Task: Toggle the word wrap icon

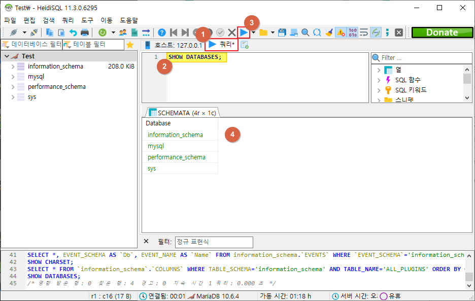Action: (x=364, y=32)
